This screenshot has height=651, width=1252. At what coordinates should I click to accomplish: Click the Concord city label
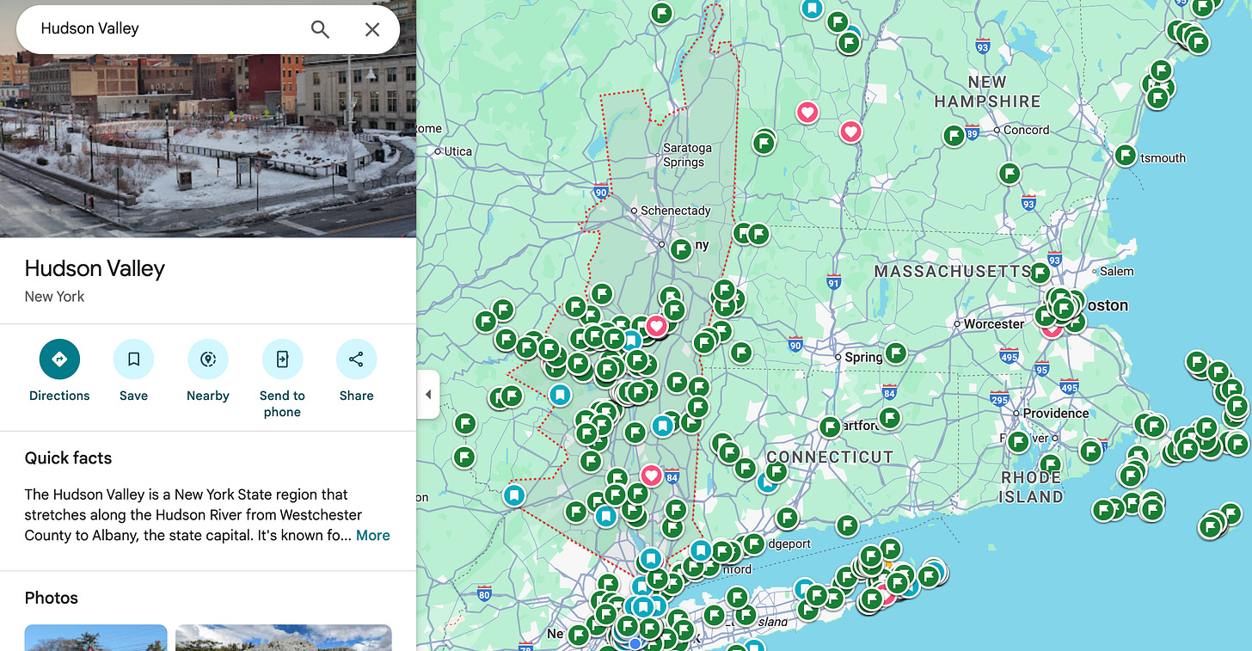click(x=1027, y=130)
